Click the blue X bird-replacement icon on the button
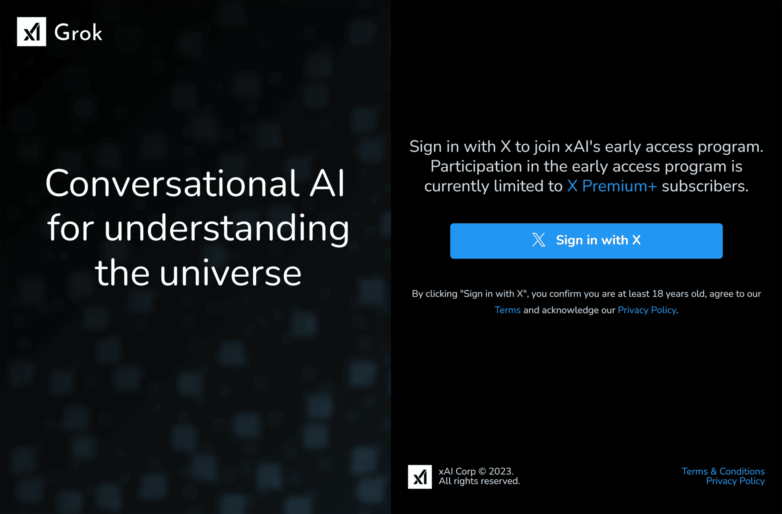The width and height of the screenshot is (782, 514). point(538,240)
